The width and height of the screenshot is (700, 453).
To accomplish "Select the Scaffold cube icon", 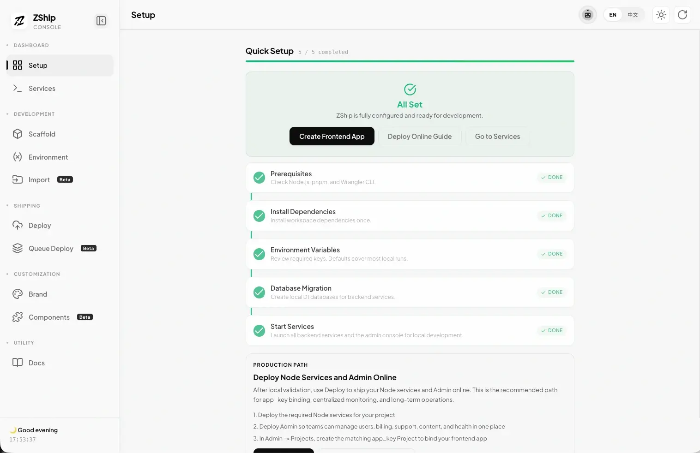I will (18, 134).
